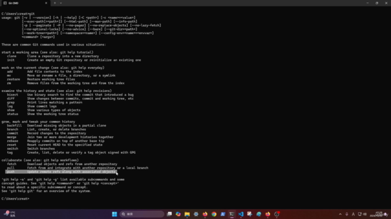The height and width of the screenshot is (219, 391).
Task: Select the Git CMD terminal tab
Action: coord(25,3)
